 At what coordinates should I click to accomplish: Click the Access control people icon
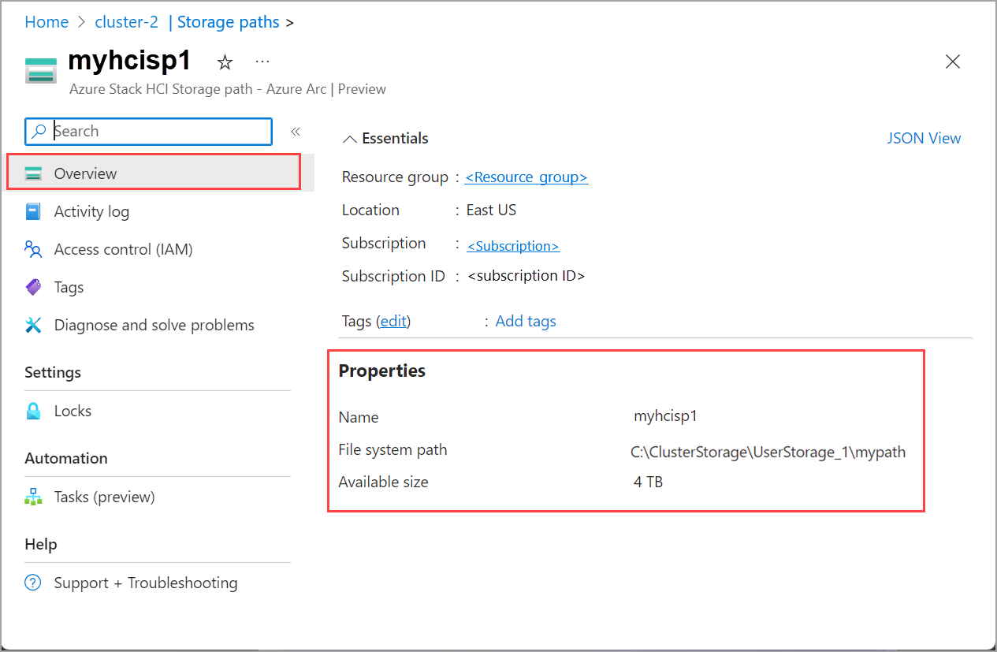33,250
